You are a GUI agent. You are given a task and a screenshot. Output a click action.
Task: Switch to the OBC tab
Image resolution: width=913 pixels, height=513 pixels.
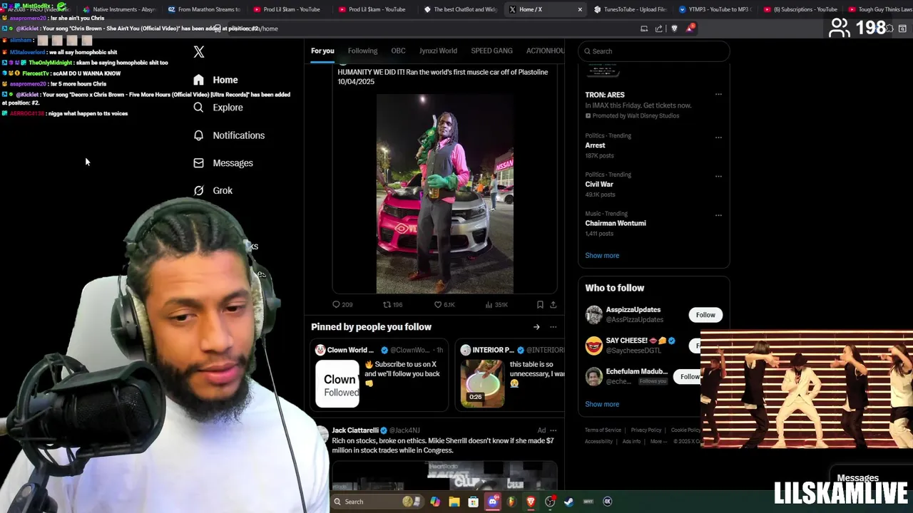[398, 51]
